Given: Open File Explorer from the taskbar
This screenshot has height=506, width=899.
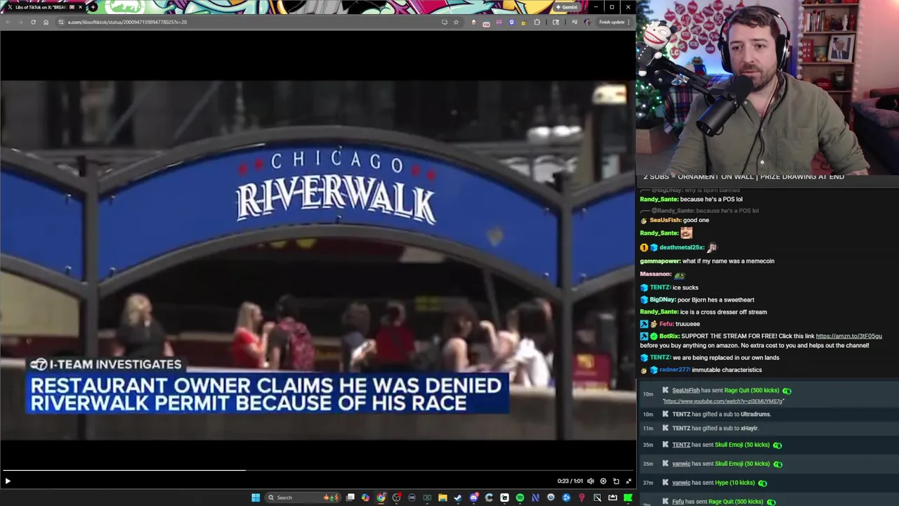Looking at the screenshot, I should [x=442, y=498].
